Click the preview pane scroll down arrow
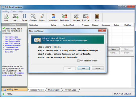136x102 pixels. 133,86
